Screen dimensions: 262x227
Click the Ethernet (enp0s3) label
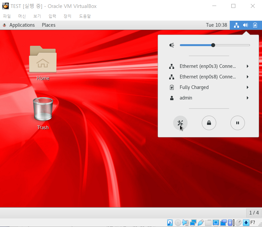click(x=208, y=66)
